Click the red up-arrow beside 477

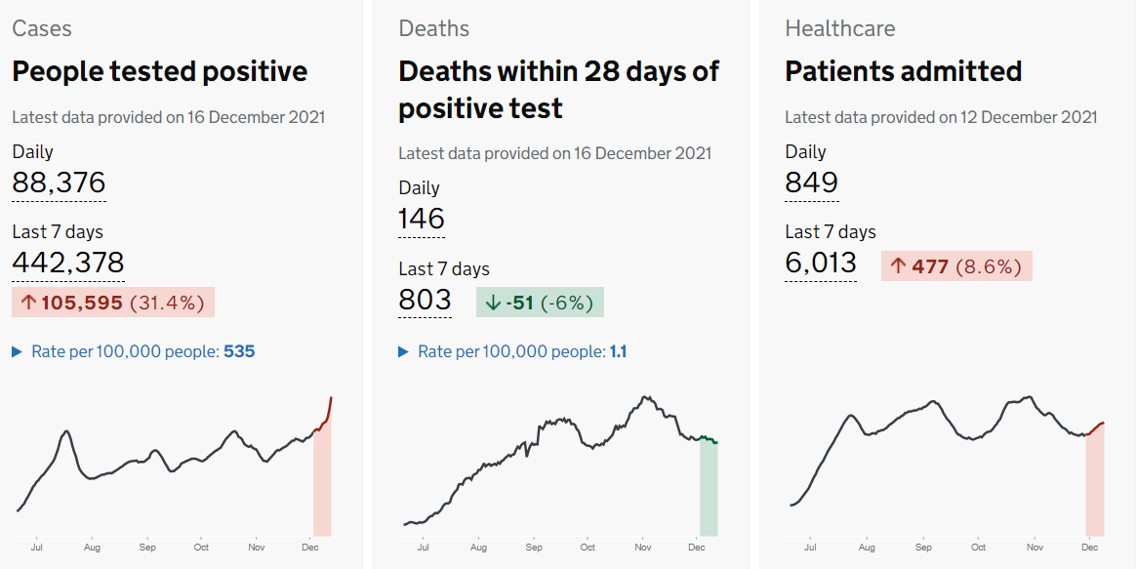[x=898, y=266]
